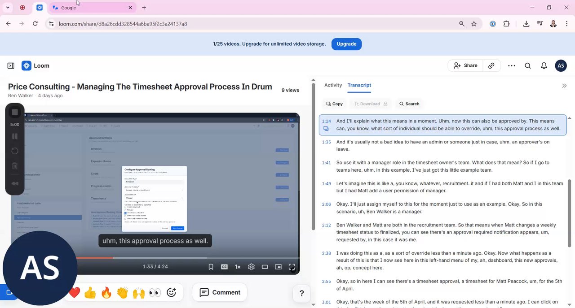This screenshot has width=575, height=308.
Task: Copy the 1:24 transcript segment
Action: (326, 129)
